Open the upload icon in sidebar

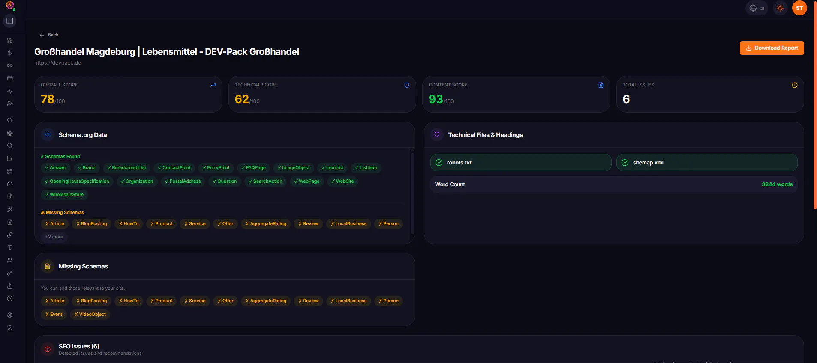coord(10,286)
